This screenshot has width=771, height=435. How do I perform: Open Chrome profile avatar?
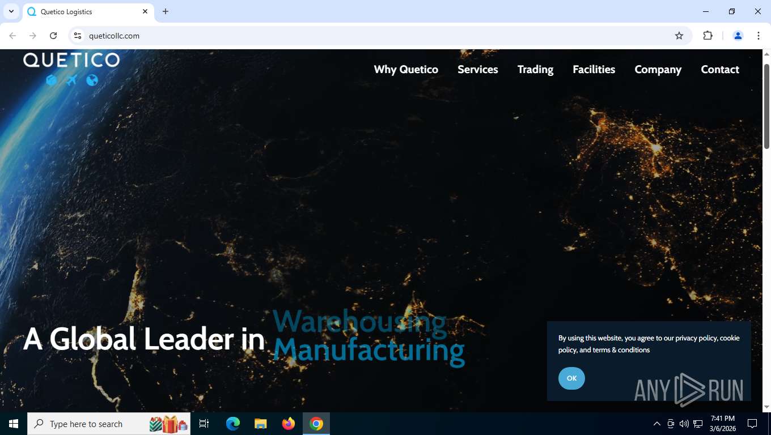coord(738,36)
